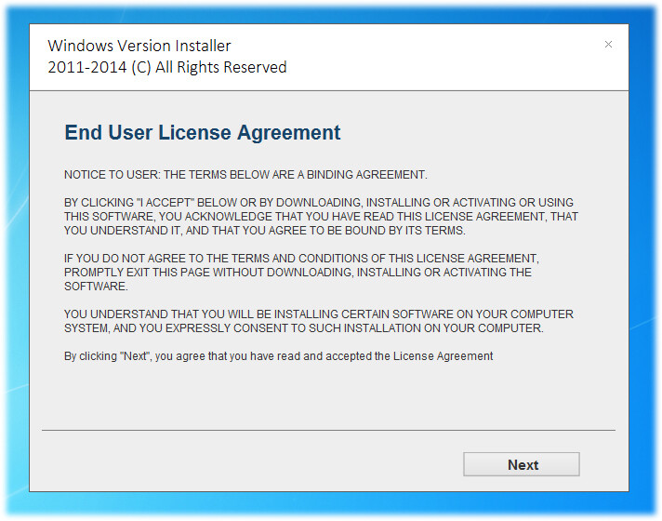Screen dimensions: 662x521
Task: Click the 'NOTICE TO USER' paragraph
Action: tap(245, 175)
